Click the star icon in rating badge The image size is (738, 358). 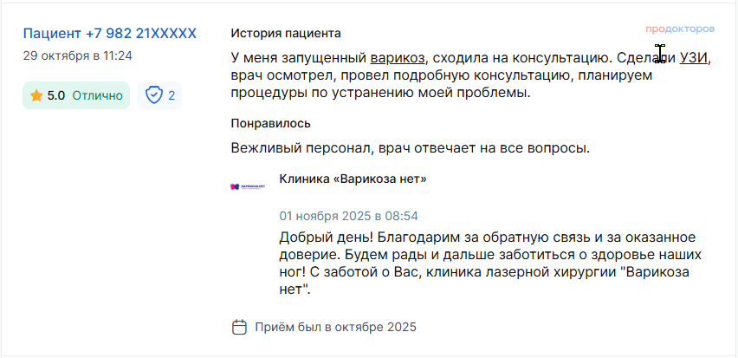[36, 95]
